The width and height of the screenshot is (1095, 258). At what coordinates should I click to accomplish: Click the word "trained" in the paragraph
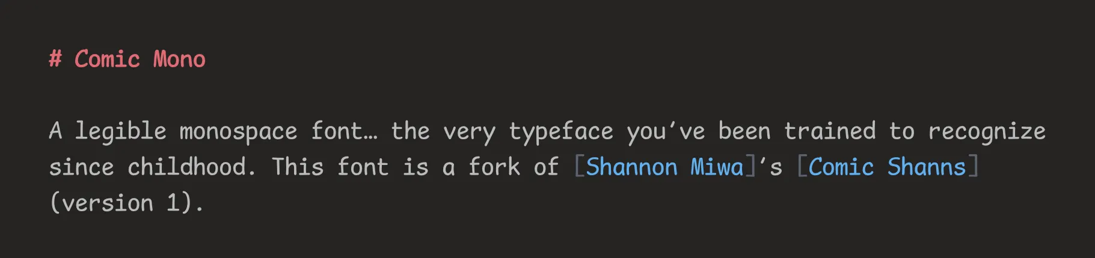[x=830, y=131]
